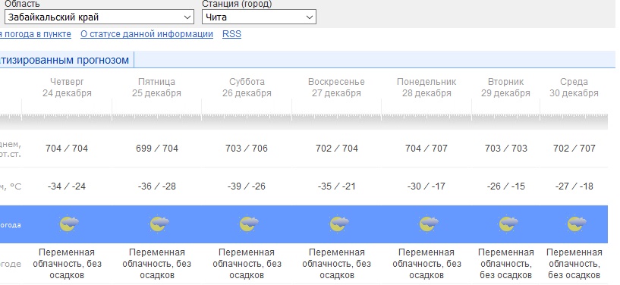Click pressure value 703 / 706
The height and width of the screenshot is (285, 620).
pyautogui.click(x=247, y=149)
